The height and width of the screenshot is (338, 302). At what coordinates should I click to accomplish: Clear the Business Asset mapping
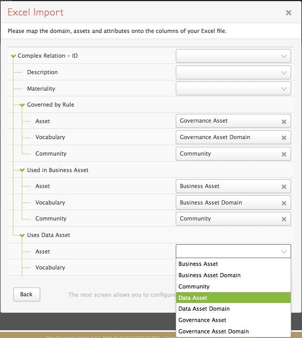point(284,187)
